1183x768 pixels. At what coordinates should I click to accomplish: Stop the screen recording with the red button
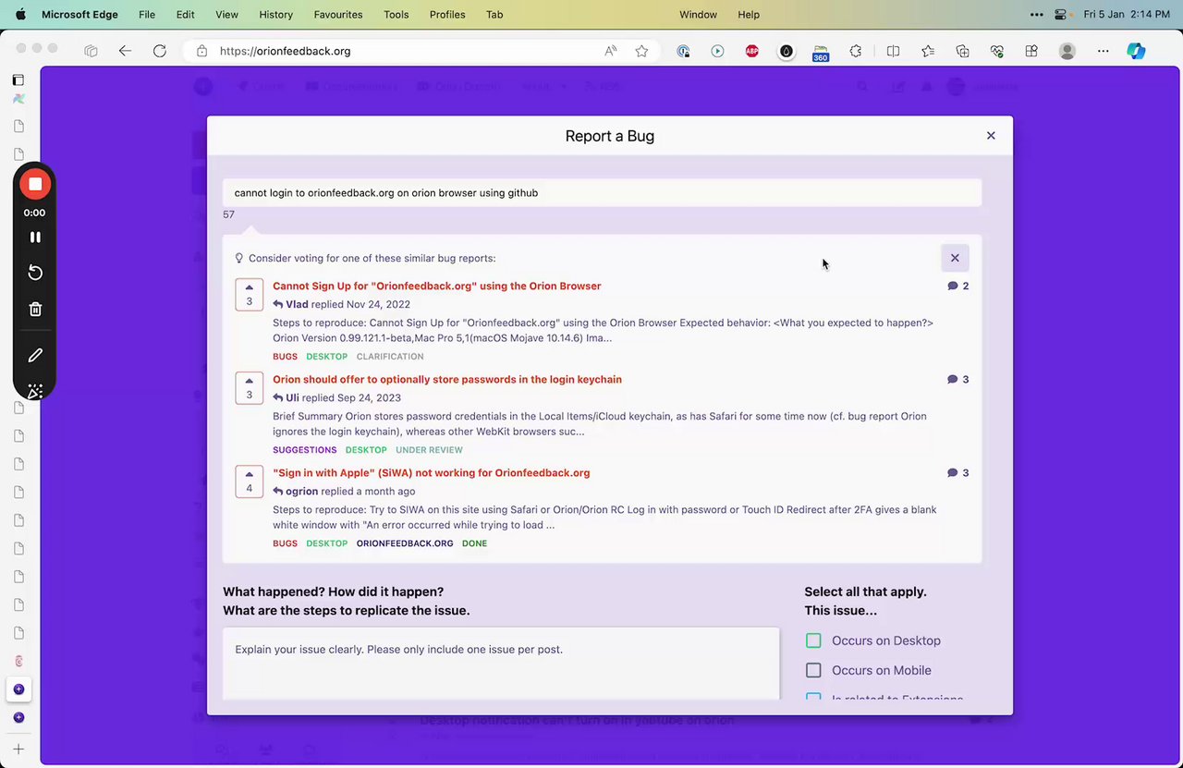click(35, 184)
